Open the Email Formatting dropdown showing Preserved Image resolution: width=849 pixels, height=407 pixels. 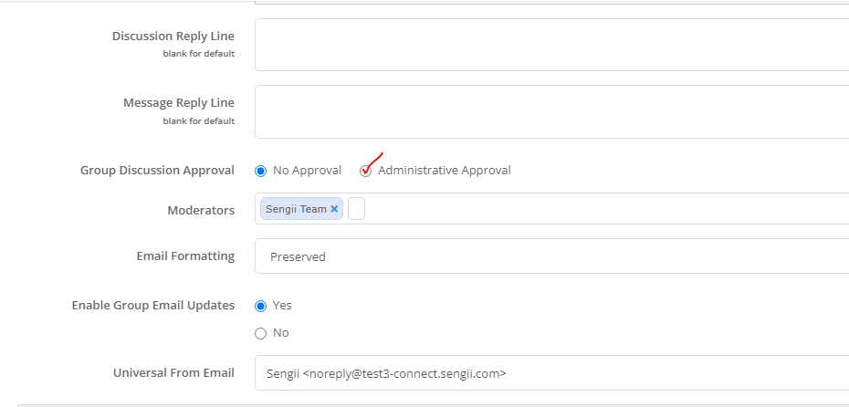[551, 256]
